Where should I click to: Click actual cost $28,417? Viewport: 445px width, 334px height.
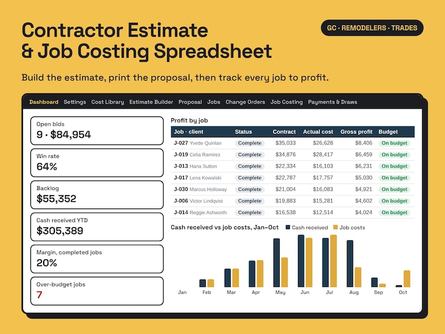click(x=323, y=155)
